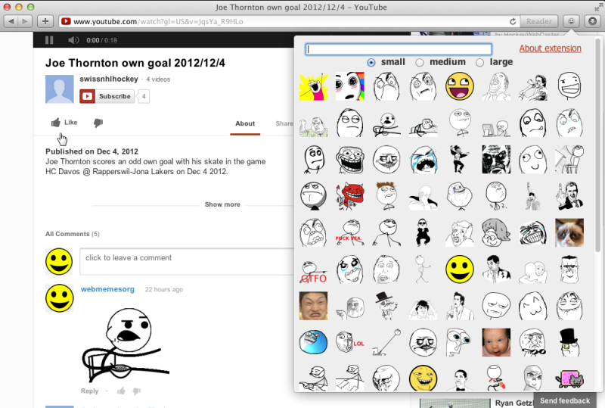Insert the Me Gusta face meme
605x408 pixels.
coord(423,343)
